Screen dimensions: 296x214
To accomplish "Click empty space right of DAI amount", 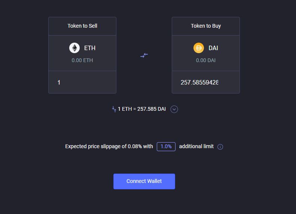I will 229,82.
